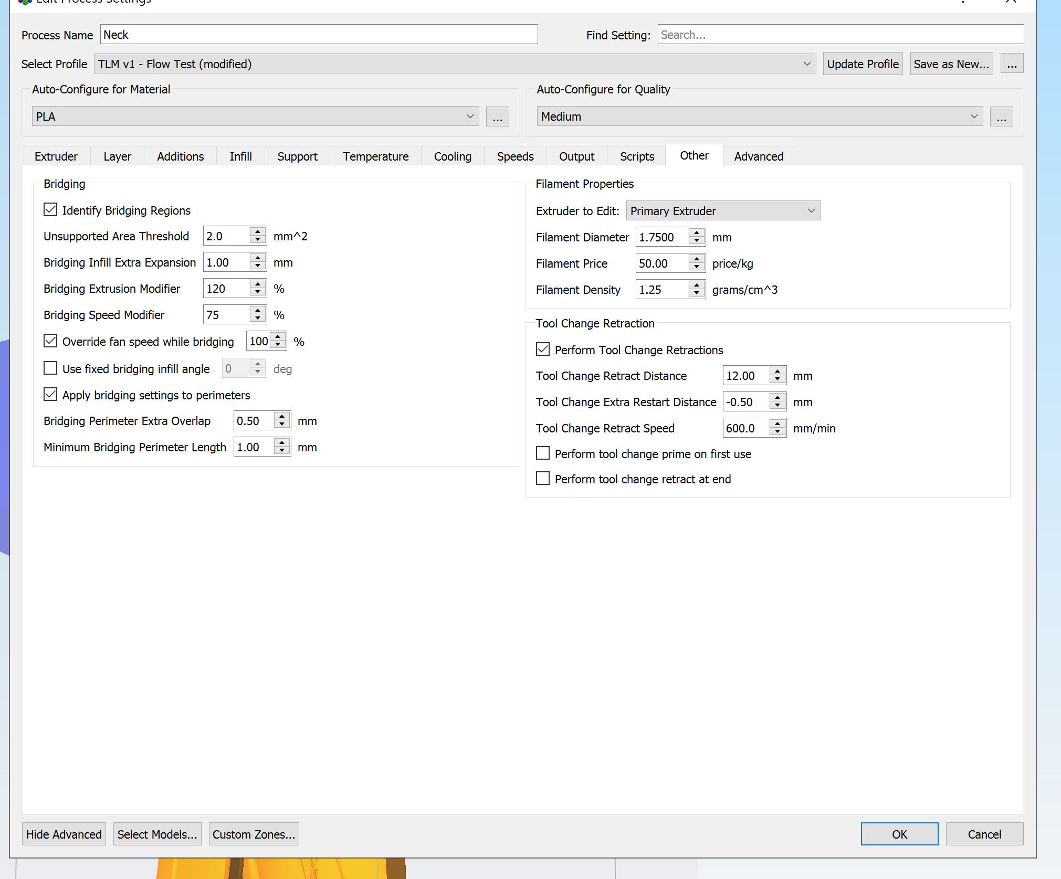Screen dimensions: 1061x879
Task: Click the Bridging Extrusion Modifier field
Action: (x=226, y=289)
